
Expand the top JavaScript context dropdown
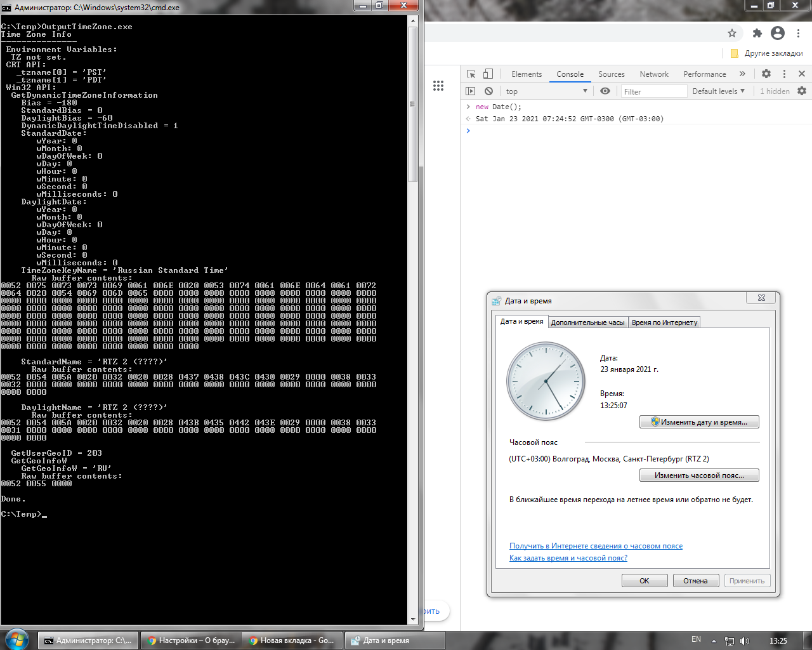(x=547, y=91)
